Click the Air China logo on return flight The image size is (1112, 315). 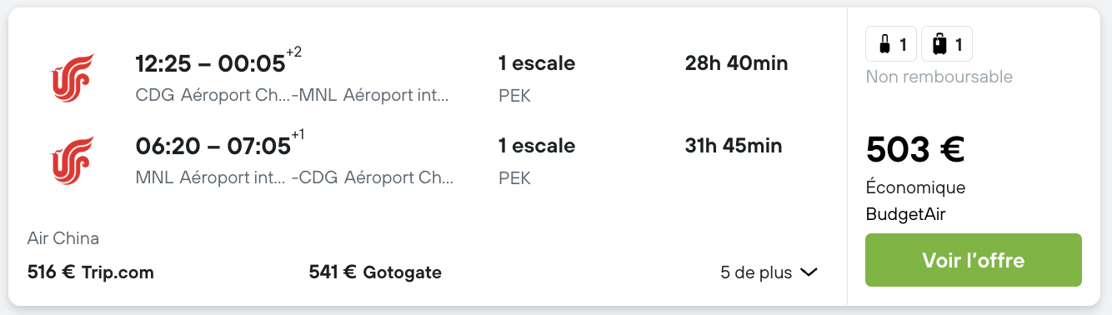click(x=73, y=161)
